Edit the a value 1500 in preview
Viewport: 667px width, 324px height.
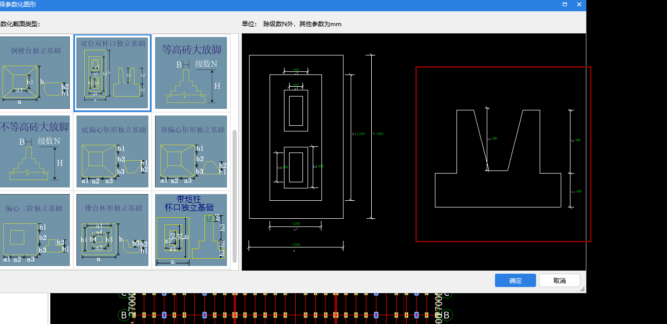coord(296,245)
